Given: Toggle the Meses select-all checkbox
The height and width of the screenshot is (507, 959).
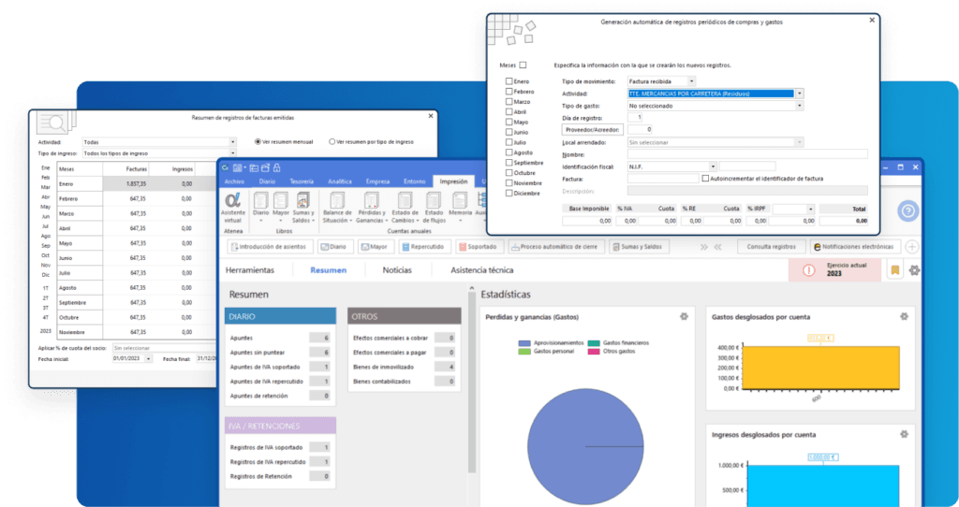Looking at the screenshot, I should 523,65.
